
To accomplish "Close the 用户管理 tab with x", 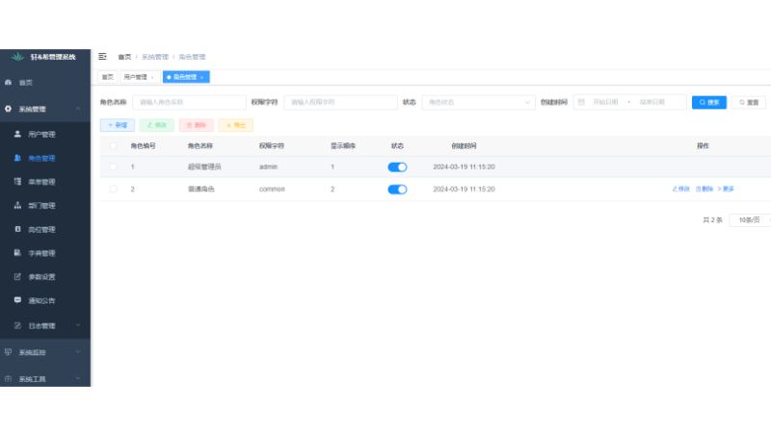I will pos(152,78).
